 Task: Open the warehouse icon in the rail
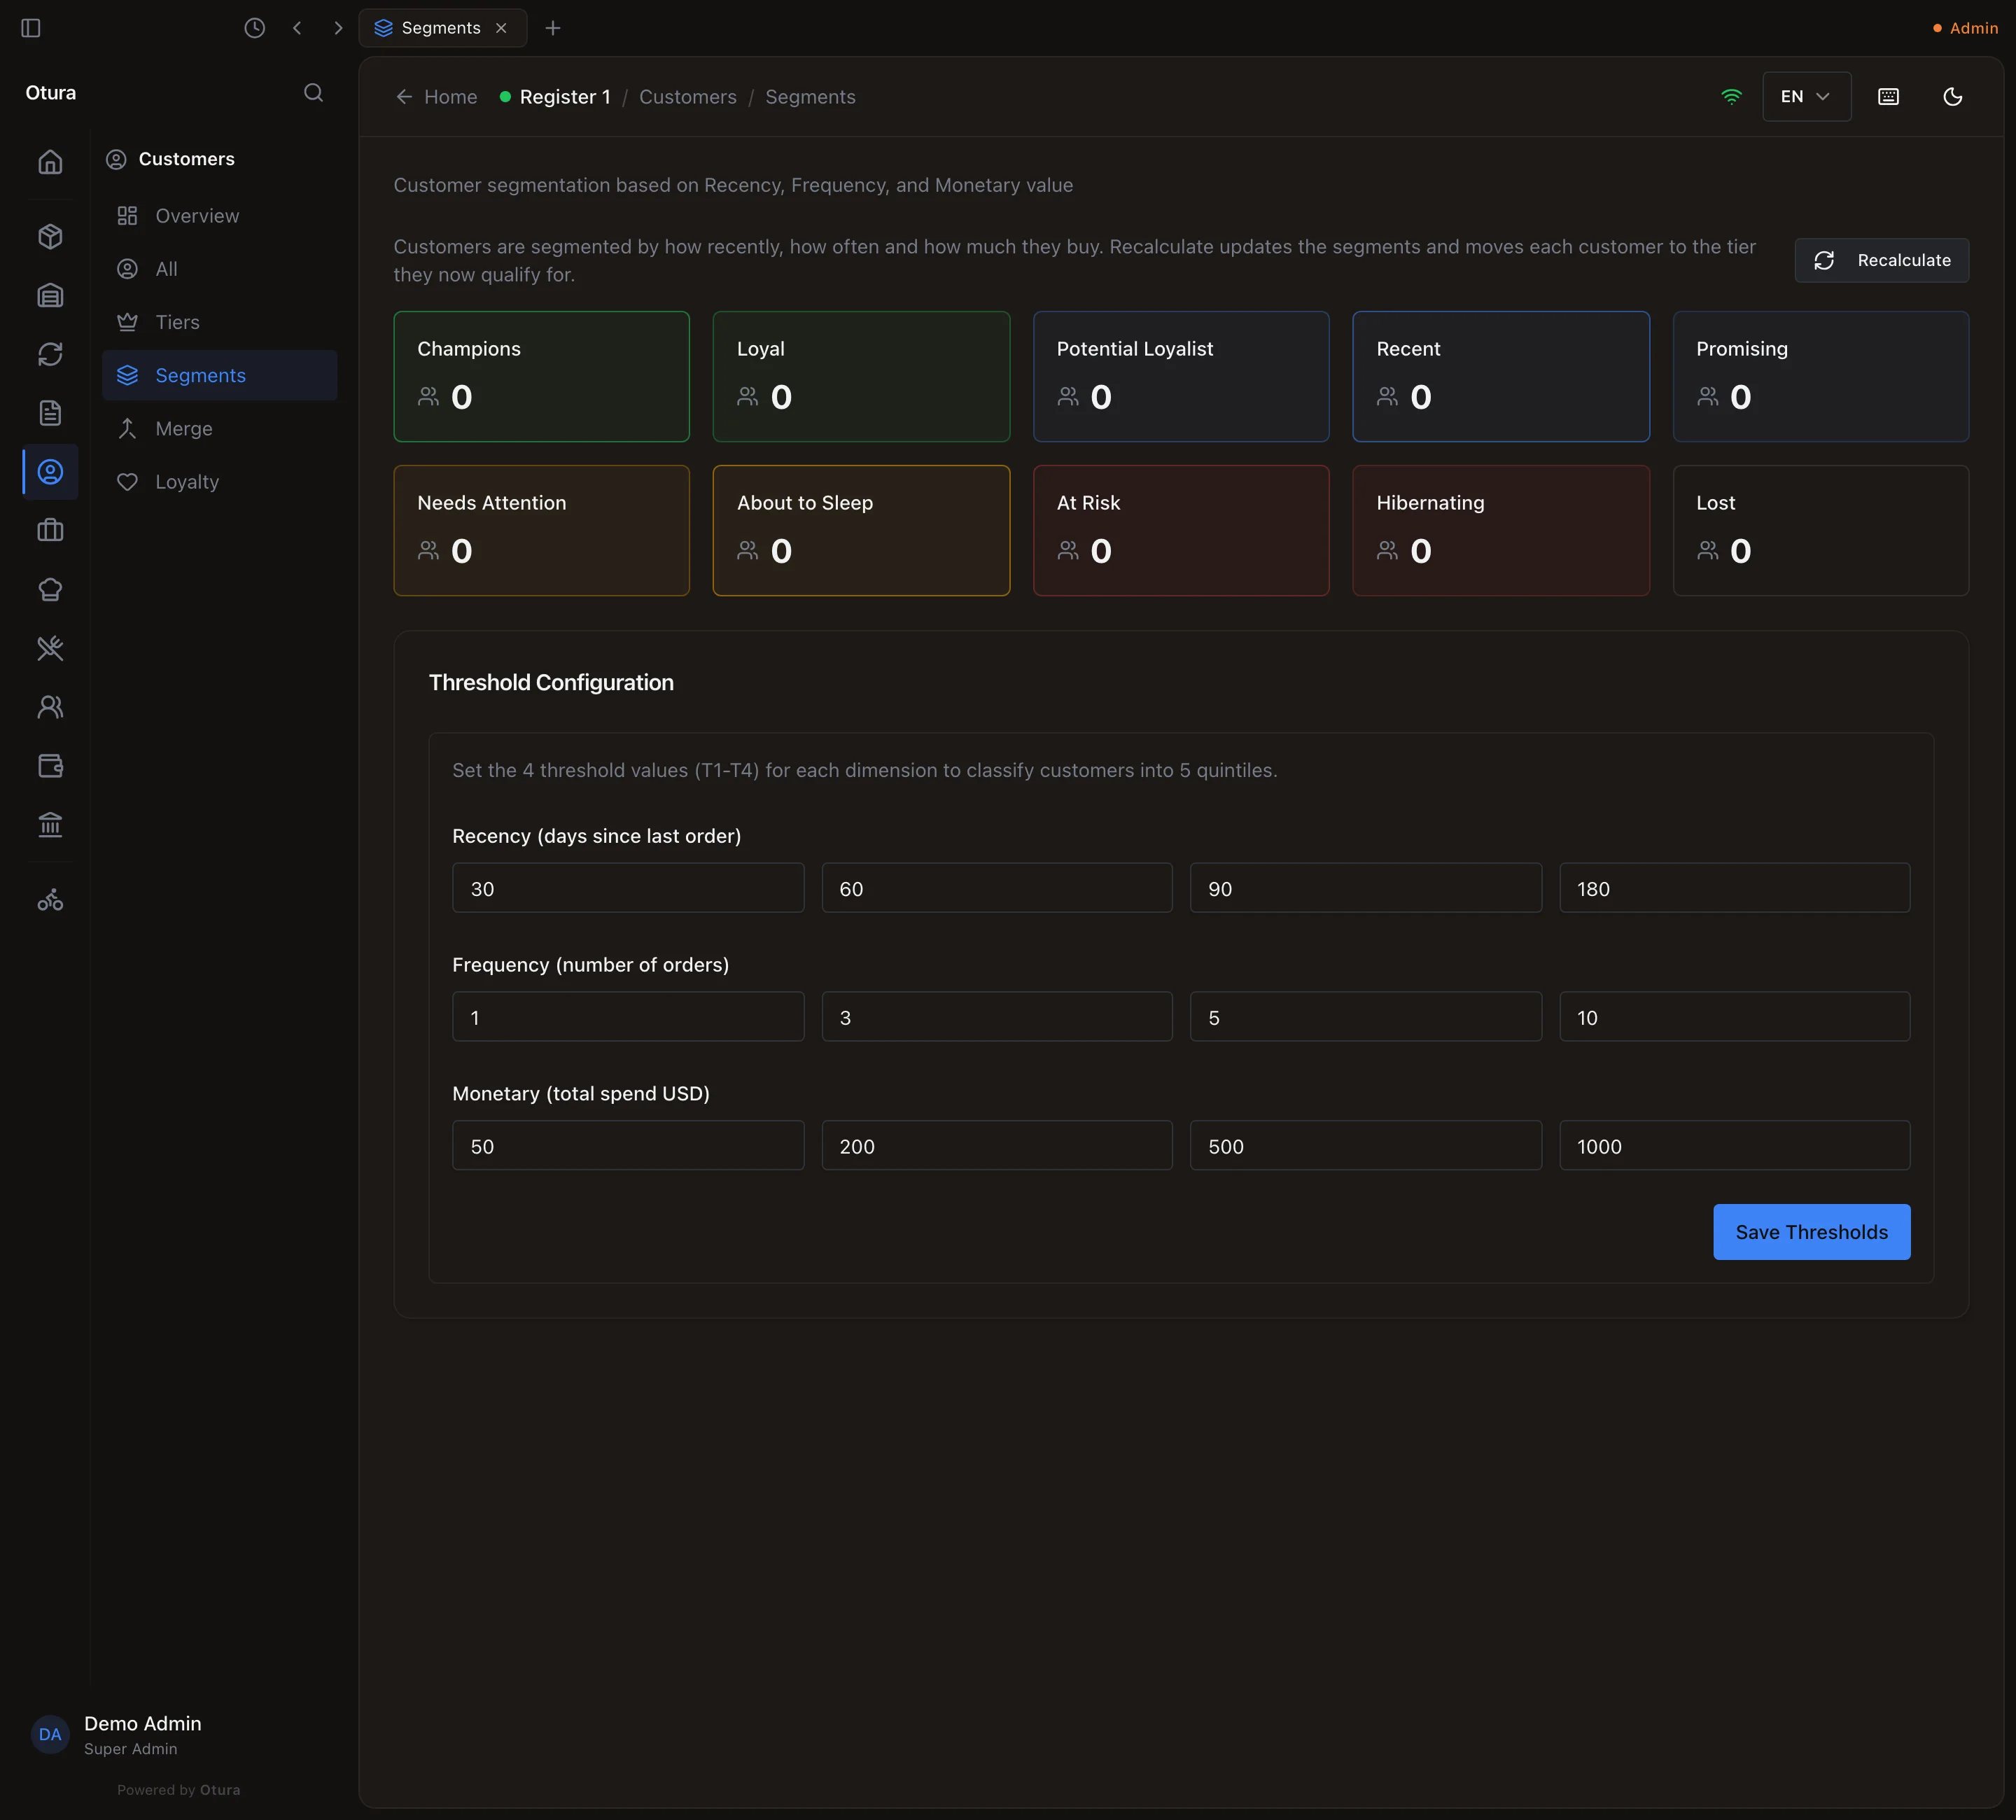pyautogui.click(x=50, y=296)
